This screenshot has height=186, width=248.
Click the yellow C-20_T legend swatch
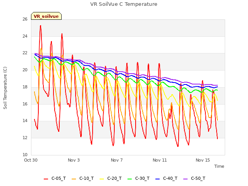tap(102, 179)
